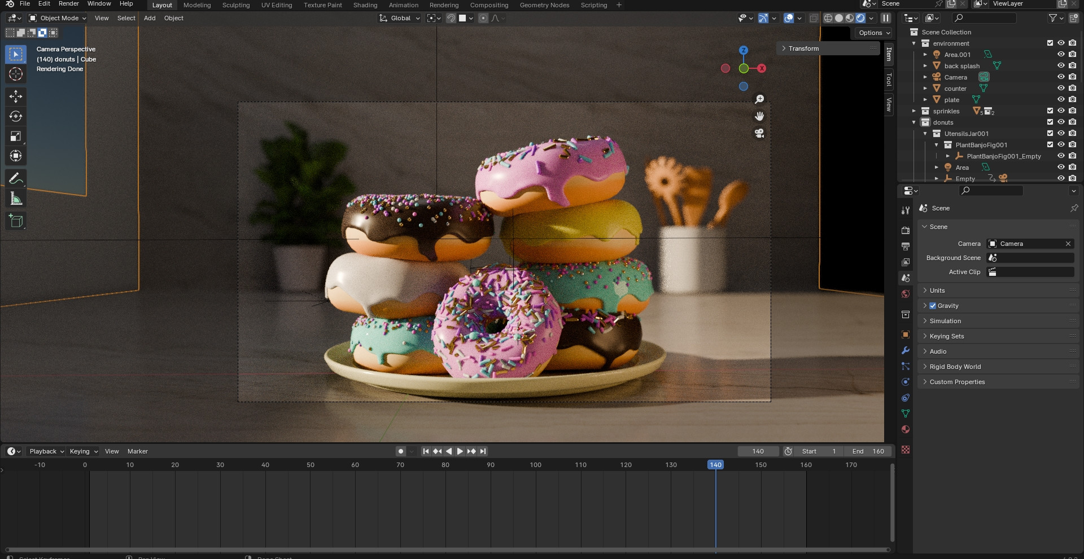
Task: Open the Tool settings properties tab
Action: tap(906, 210)
